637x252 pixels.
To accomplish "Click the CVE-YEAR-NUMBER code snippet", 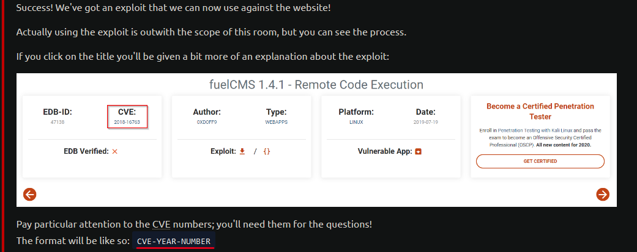I will click(174, 242).
